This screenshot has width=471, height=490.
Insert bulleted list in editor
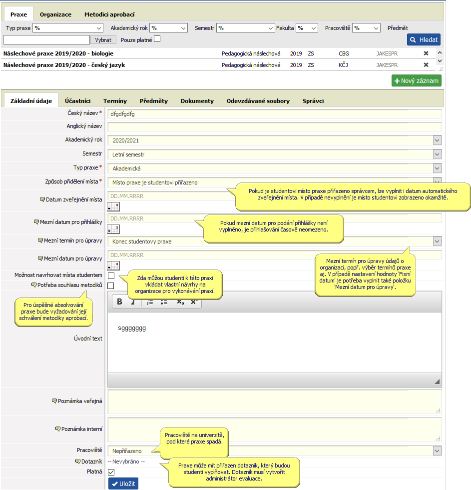(164, 302)
